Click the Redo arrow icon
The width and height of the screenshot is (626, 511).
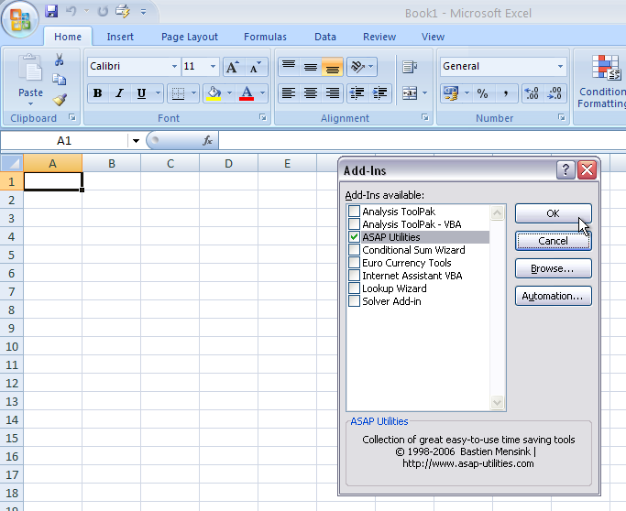point(103,11)
